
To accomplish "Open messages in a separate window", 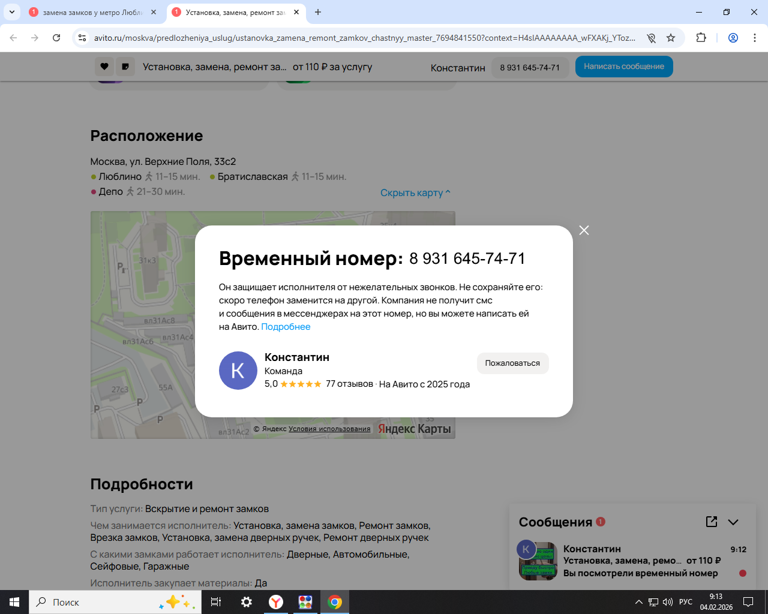I will click(712, 522).
